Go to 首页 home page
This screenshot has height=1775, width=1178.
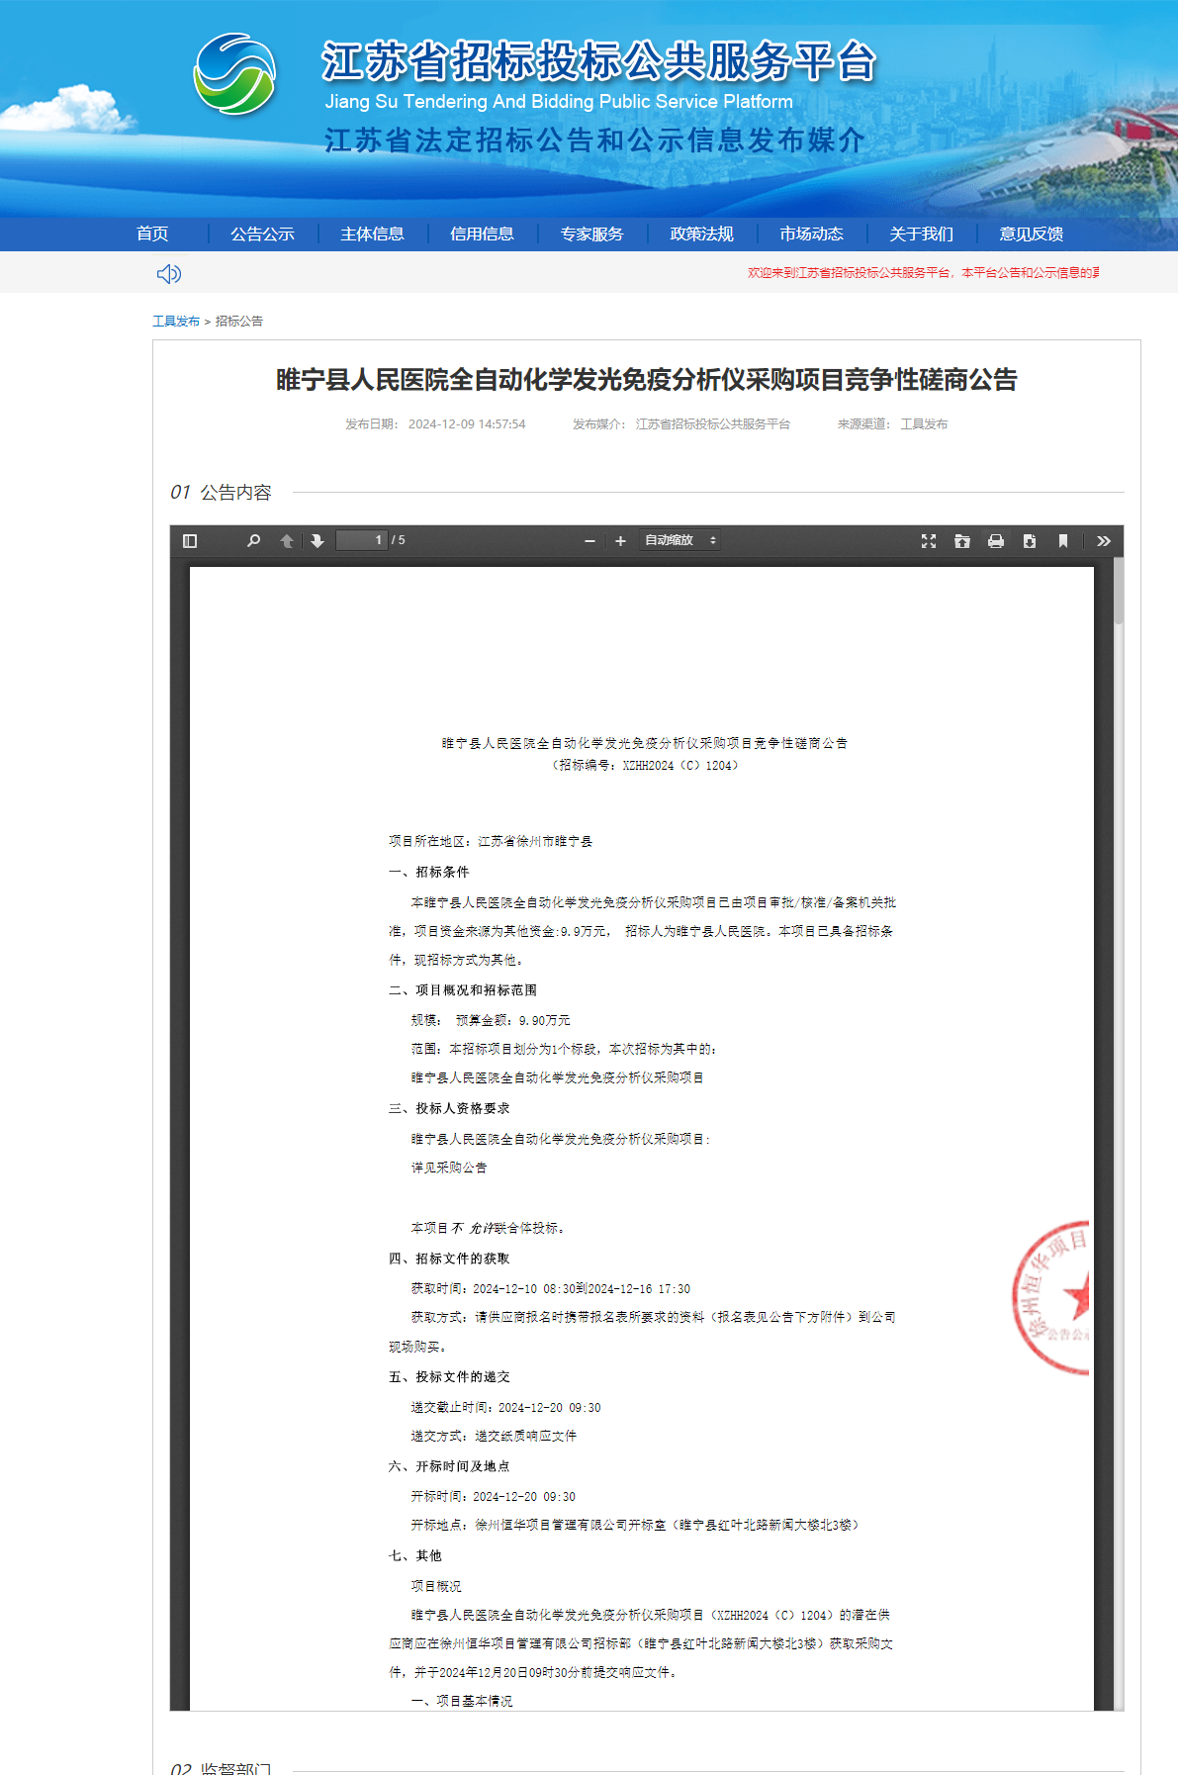click(x=152, y=234)
